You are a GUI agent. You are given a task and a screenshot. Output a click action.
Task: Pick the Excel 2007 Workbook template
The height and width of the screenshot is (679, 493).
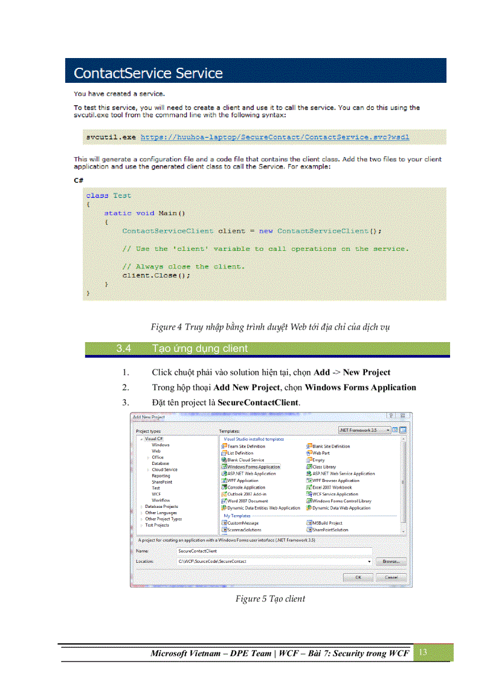pos(333,487)
